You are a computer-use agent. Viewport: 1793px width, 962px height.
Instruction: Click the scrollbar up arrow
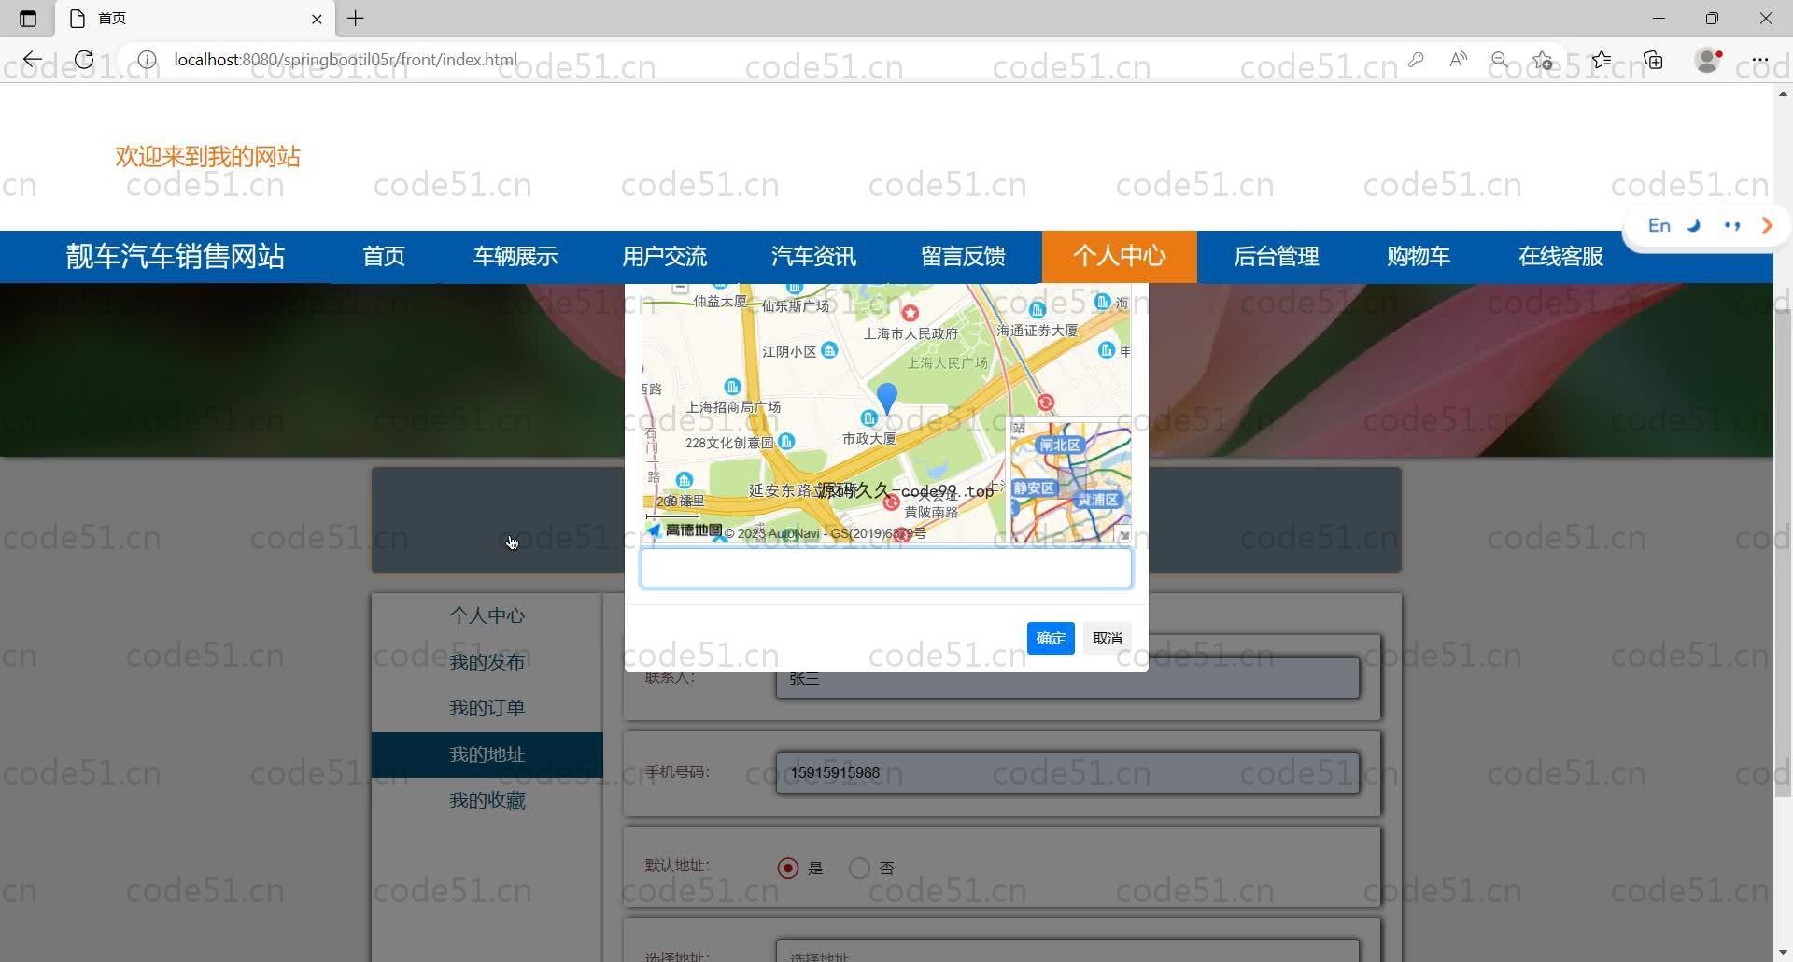point(1783,93)
